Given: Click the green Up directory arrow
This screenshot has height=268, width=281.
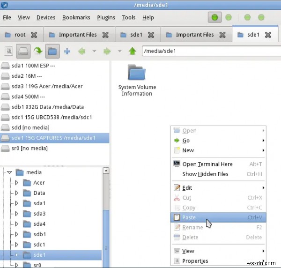Looking at the screenshot, I should 133,51.
